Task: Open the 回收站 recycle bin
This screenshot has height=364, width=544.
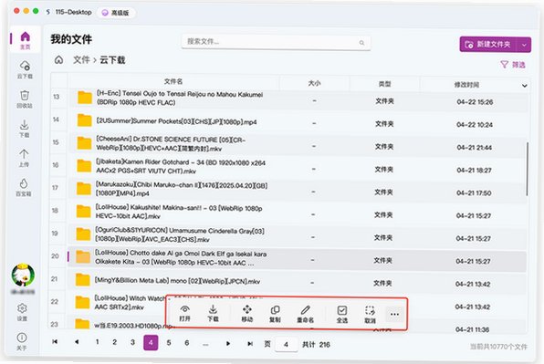Action: click(x=25, y=99)
